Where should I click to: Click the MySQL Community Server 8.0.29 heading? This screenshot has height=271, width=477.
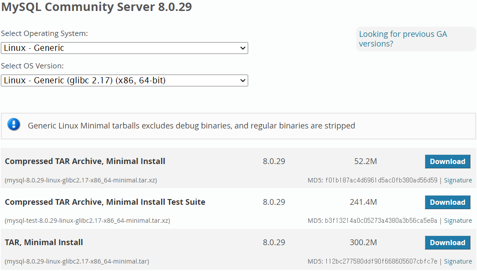(97, 7)
